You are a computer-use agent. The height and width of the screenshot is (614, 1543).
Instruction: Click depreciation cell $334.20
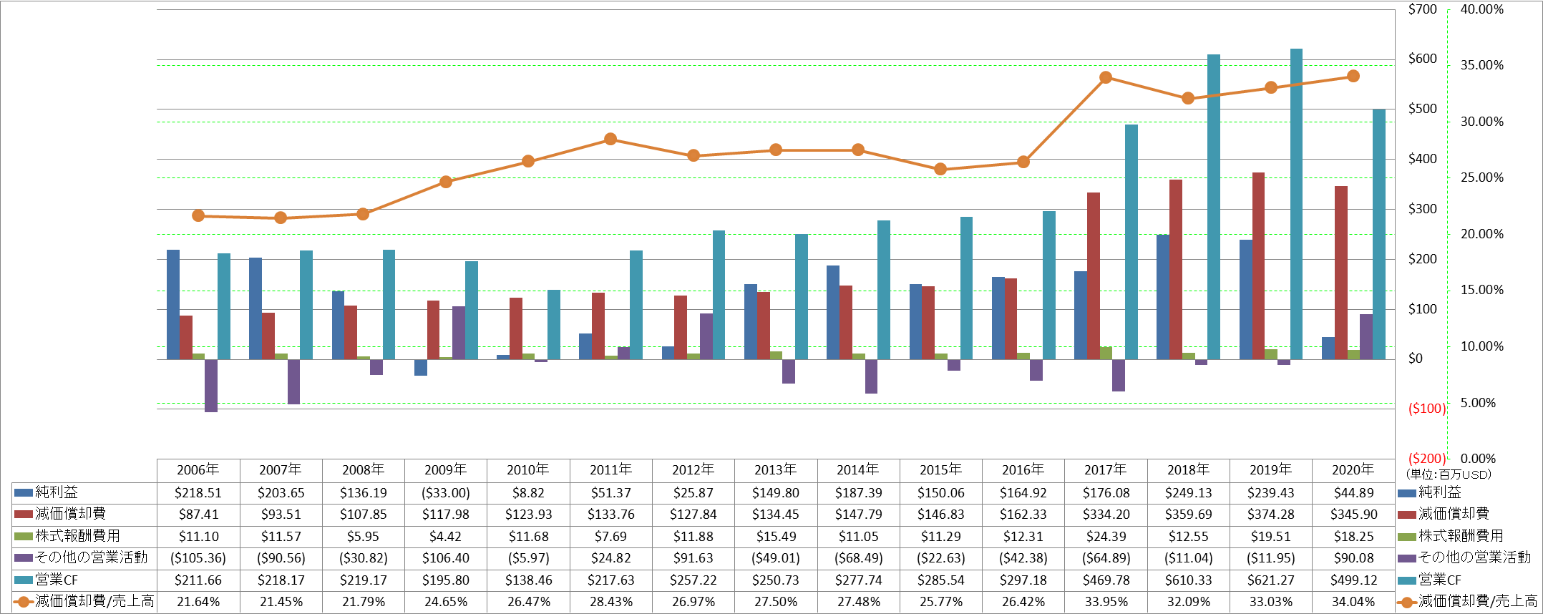click(x=1106, y=514)
